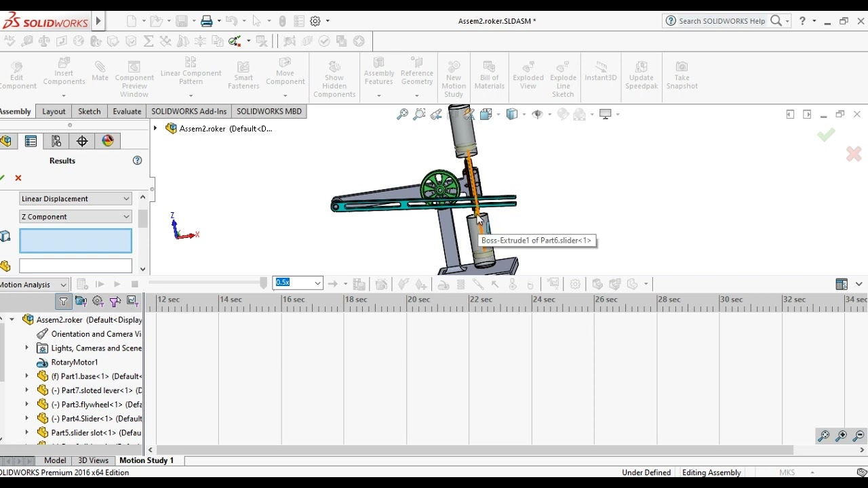Select RotaryMotor1 in motion tree
This screenshot has height=488, width=868.
pyautogui.click(x=75, y=362)
